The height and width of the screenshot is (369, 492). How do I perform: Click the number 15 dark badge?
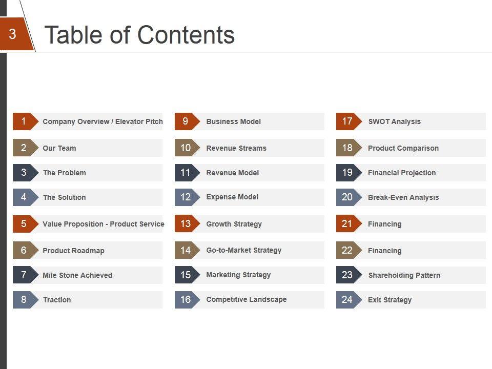pyautogui.click(x=186, y=275)
